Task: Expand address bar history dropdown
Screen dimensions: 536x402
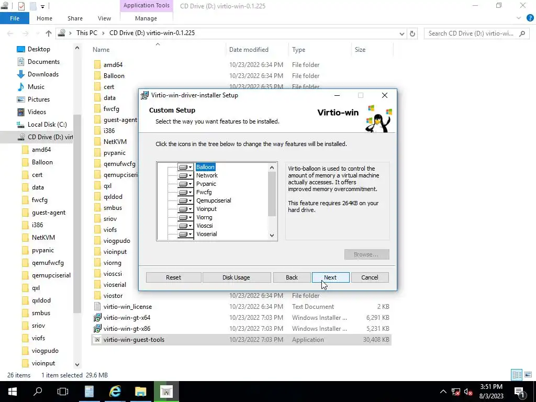Action: (x=402, y=33)
